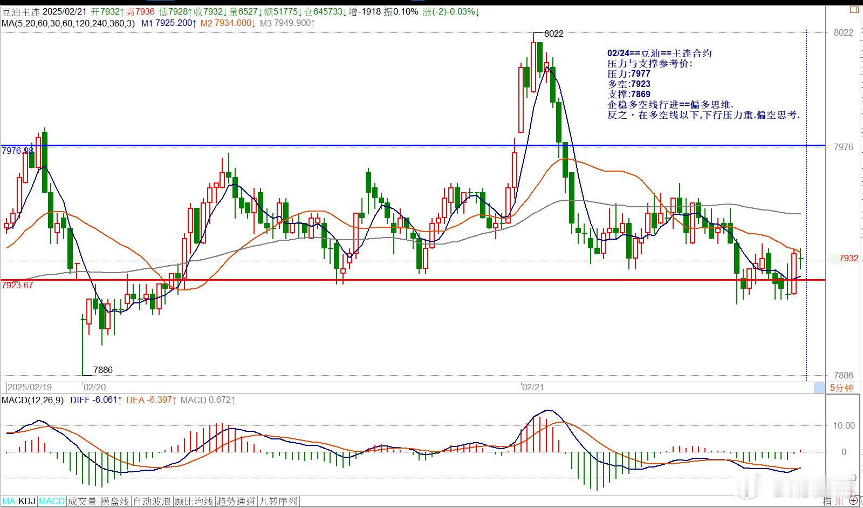
Task: Click the 压力:7977 annotation line
Action: pos(629,73)
